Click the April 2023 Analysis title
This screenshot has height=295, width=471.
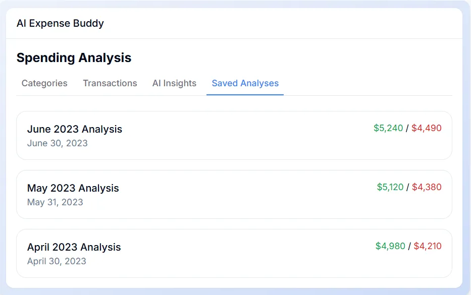pyautogui.click(x=74, y=247)
